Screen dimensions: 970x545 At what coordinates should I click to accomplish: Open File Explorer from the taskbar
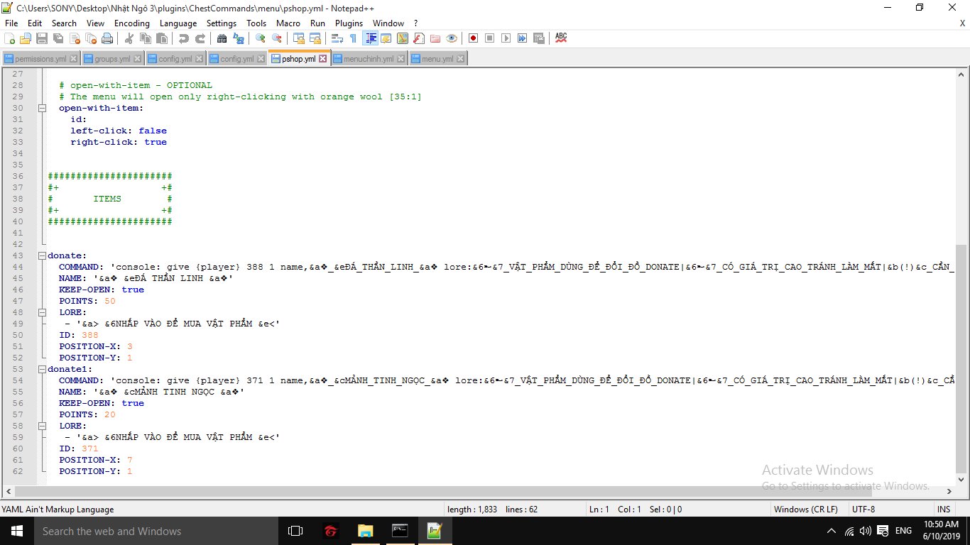click(365, 531)
